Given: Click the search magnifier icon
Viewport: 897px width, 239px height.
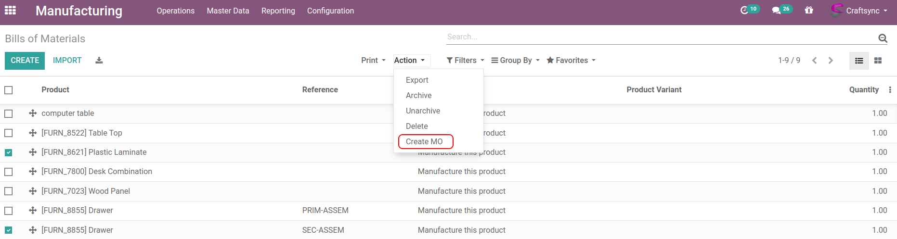Looking at the screenshot, I should (883, 38).
